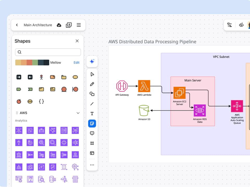
Task: Select the pencil draw tool
Action: (x=92, y=84)
